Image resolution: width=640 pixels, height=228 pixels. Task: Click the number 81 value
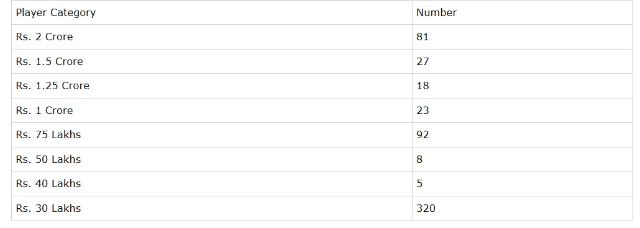click(x=423, y=37)
